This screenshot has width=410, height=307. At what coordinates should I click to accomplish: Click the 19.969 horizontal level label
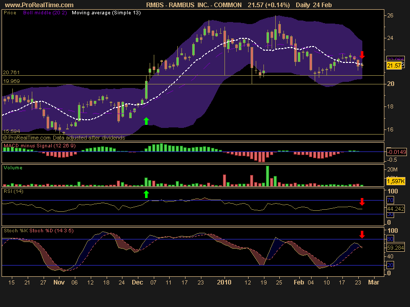(11, 81)
